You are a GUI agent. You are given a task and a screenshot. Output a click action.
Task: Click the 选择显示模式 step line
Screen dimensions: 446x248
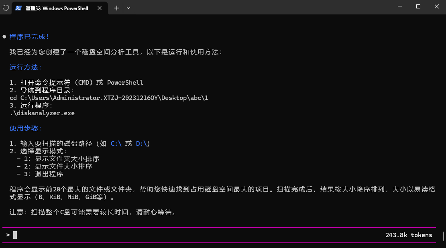38,151
